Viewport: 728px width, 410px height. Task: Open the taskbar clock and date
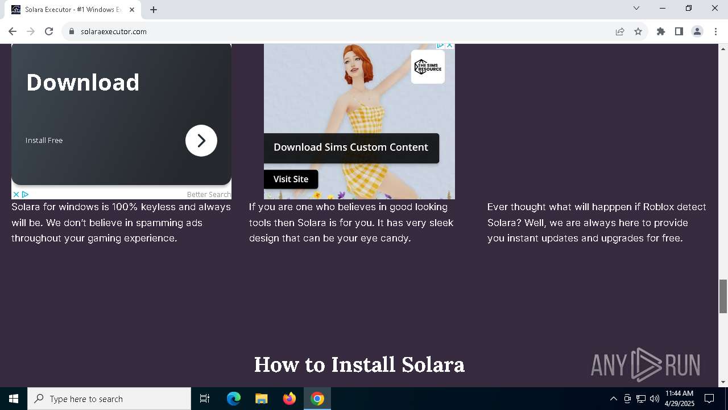coord(680,399)
